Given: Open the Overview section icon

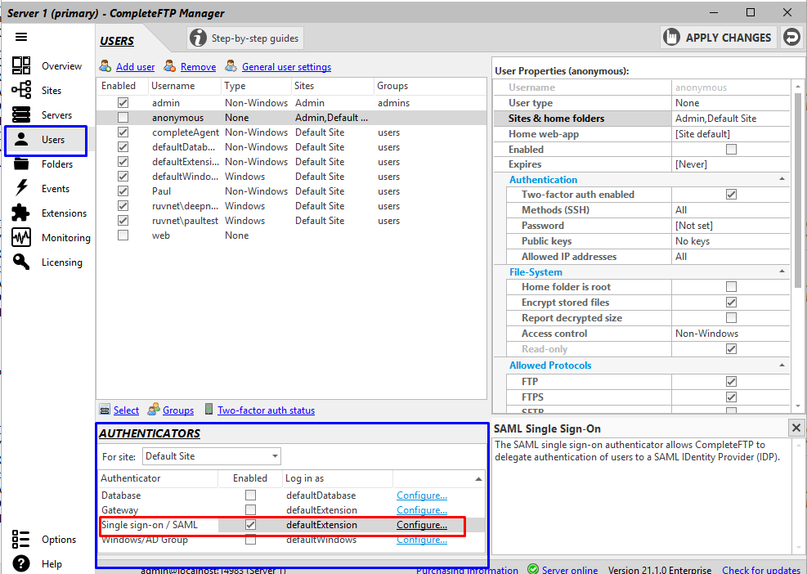Looking at the screenshot, I should click(21, 66).
